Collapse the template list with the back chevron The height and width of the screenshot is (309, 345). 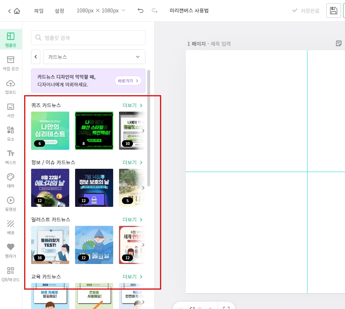coord(36,57)
